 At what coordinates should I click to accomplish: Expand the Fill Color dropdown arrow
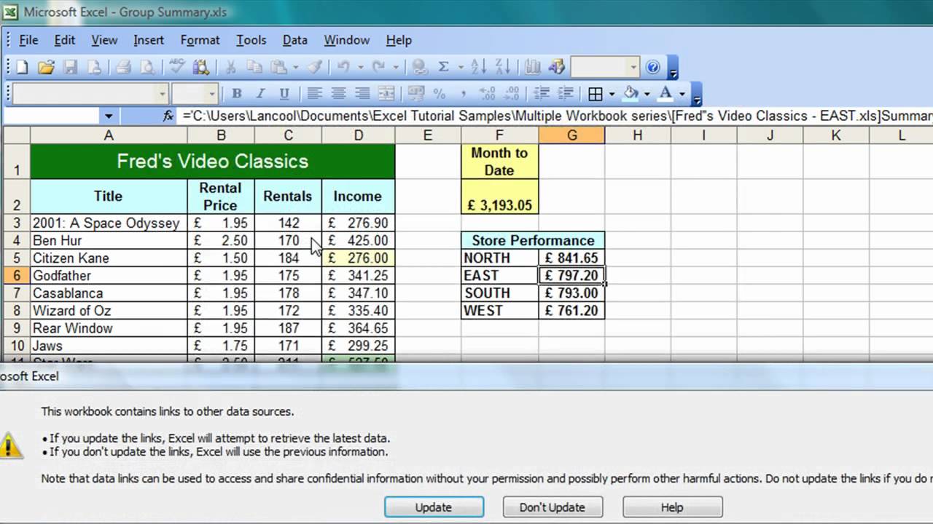(647, 94)
